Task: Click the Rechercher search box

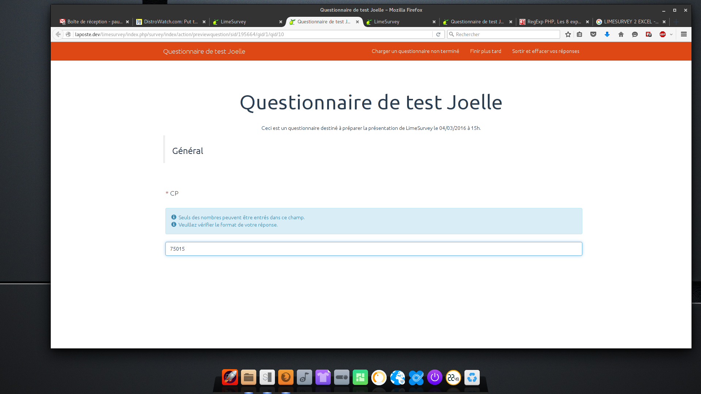Action: point(506,34)
